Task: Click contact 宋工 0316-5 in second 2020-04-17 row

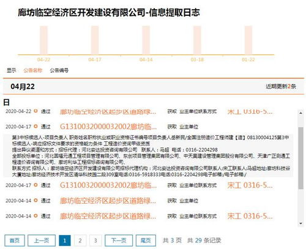Action: [250, 185]
